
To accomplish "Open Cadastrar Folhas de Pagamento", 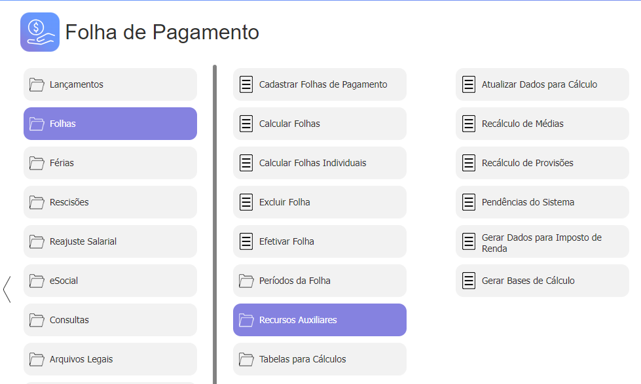I will tap(320, 84).
